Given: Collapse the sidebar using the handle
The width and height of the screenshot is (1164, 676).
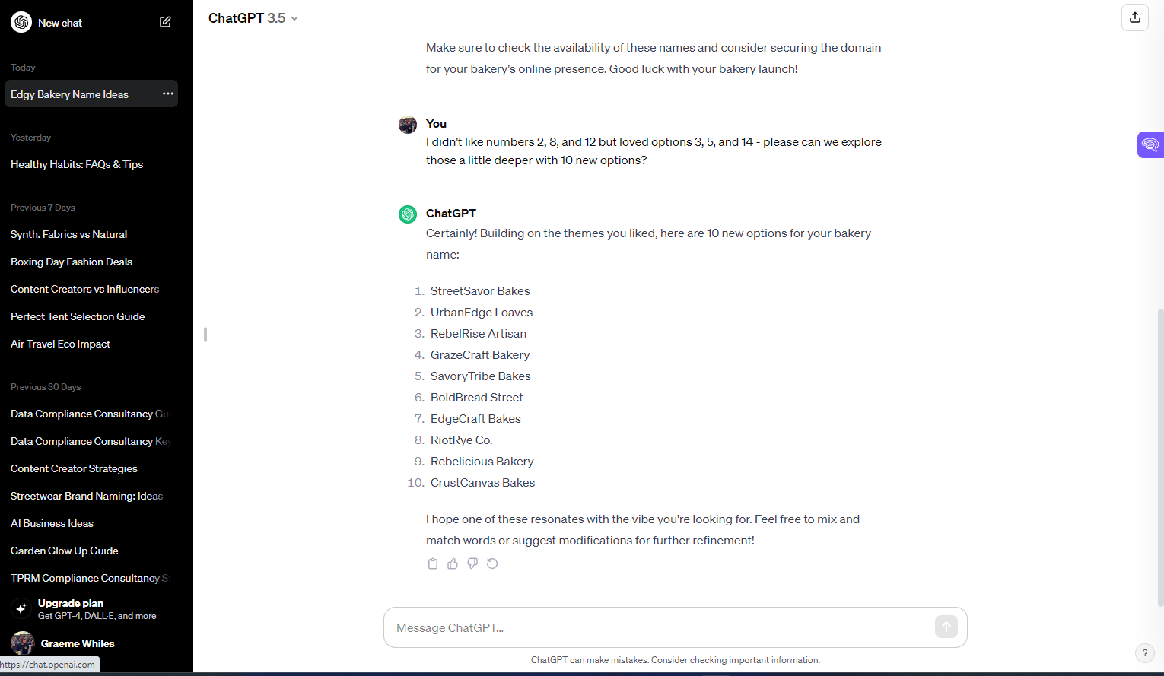Looking at the screenshot, I should pyautogui.click(x=205, y=335).
